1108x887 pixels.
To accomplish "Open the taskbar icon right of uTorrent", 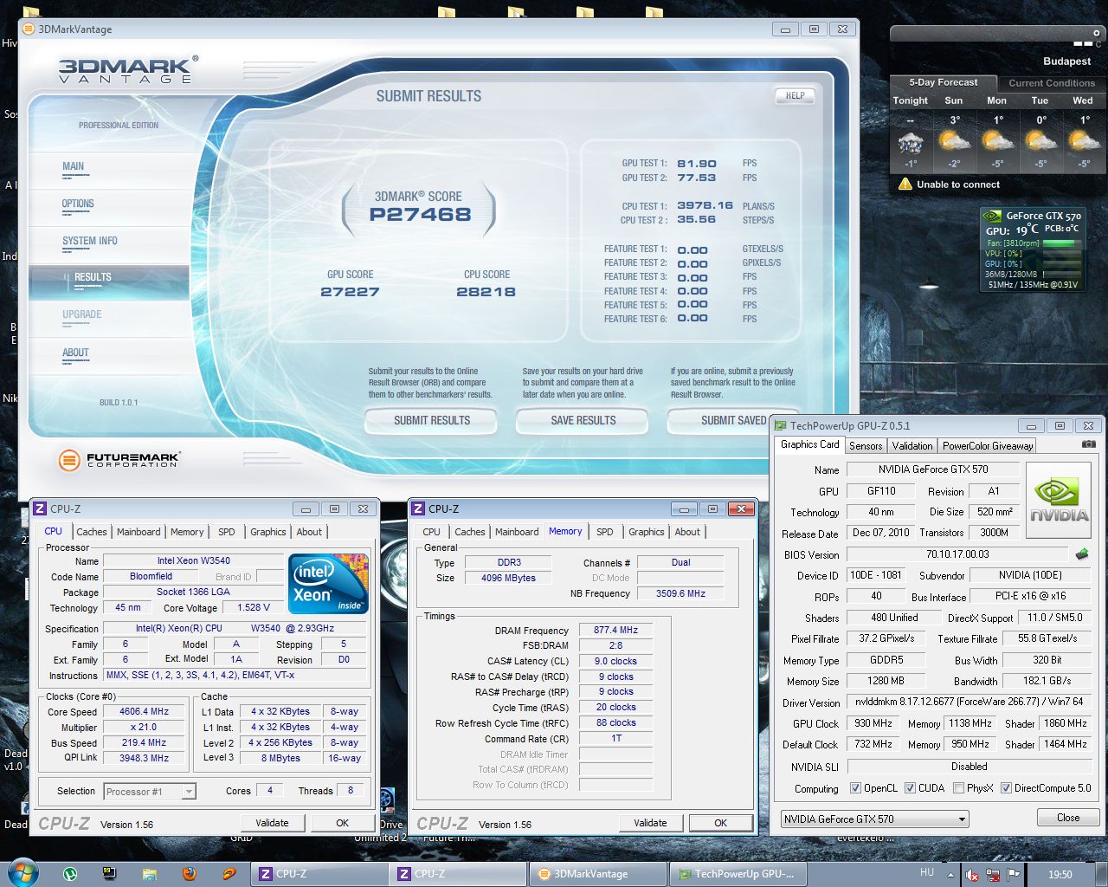I will [x=110, y=874].
